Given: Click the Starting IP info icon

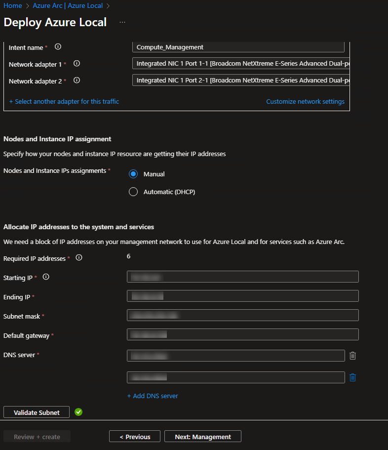Looking at the screenshot, I should 46,277.
